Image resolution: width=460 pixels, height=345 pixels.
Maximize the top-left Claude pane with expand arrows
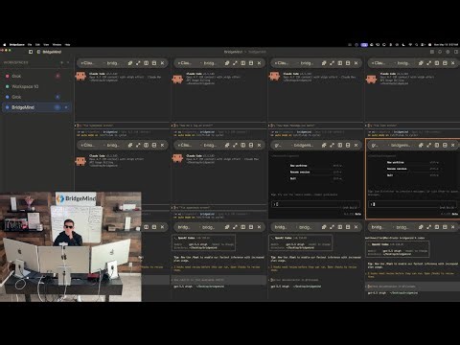coord(138,63)
